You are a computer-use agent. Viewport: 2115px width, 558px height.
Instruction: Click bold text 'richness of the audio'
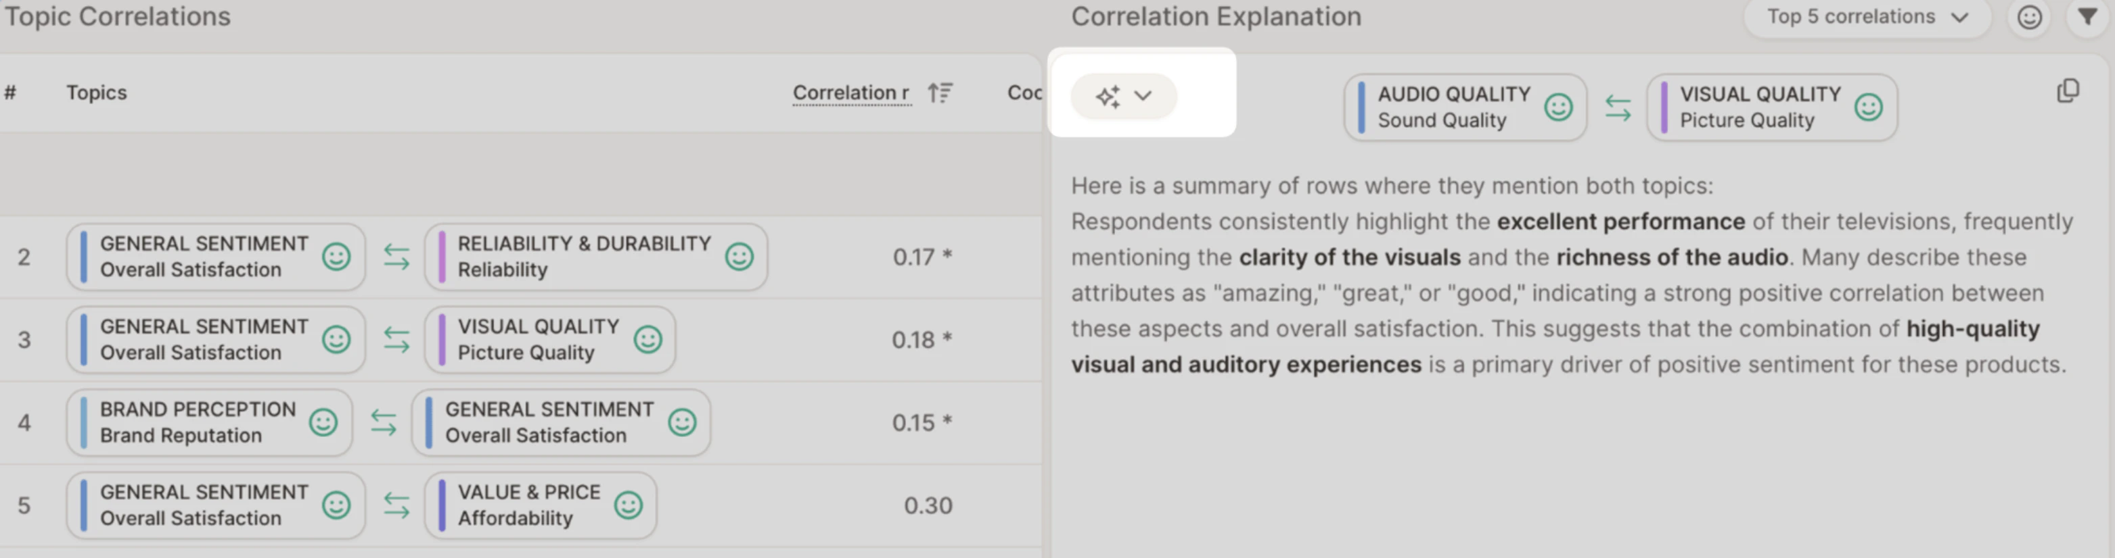pos(1672,257)
